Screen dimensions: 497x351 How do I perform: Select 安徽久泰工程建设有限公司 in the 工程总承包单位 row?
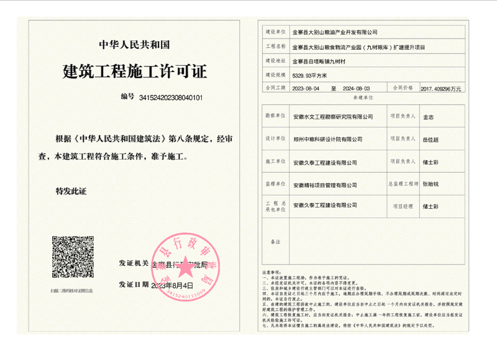pyautogui.click(x=325, y=205)
